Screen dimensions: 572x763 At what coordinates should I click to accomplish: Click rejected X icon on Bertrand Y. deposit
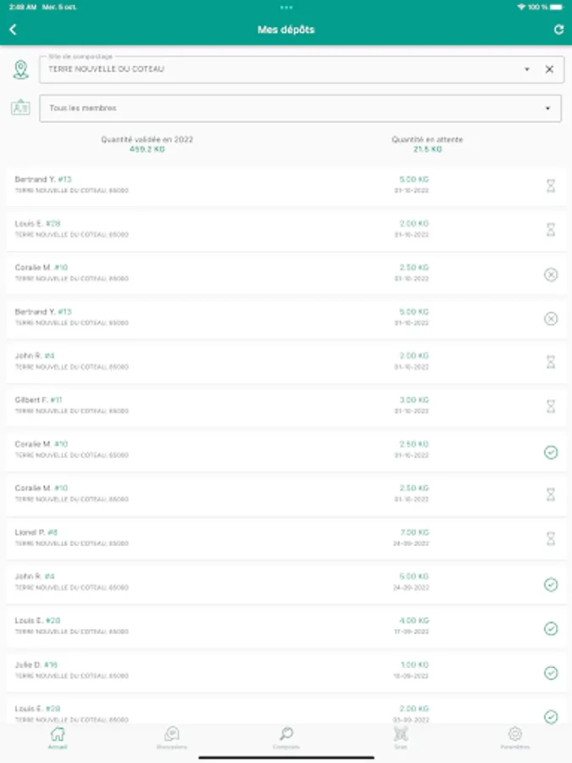coord(551,319)
